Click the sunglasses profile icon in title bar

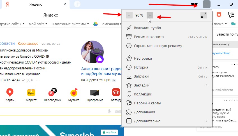click(x=194, y=4)
